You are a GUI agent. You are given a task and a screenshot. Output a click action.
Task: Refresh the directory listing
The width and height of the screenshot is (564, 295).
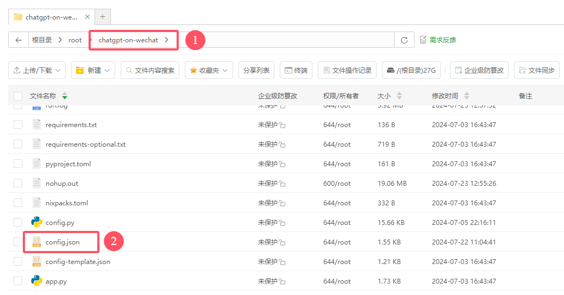[x=404, y=40]
